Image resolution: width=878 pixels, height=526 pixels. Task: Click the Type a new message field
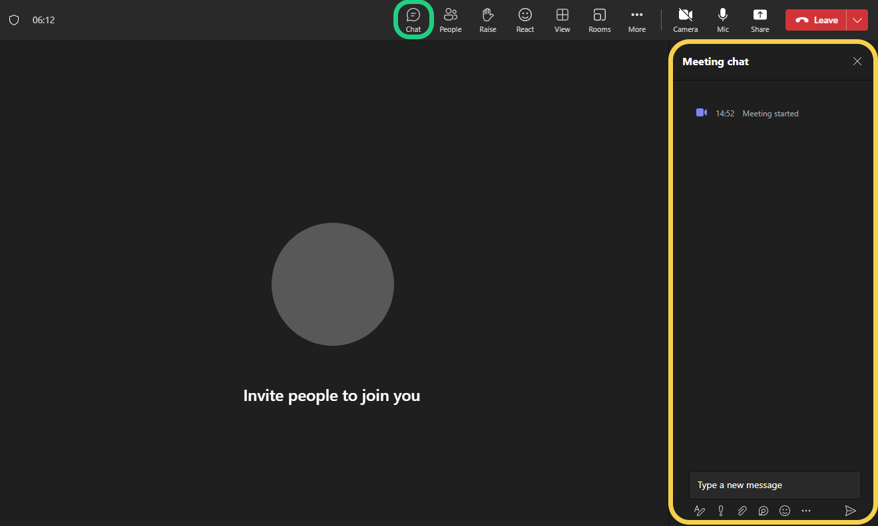[x=774, y=485]
